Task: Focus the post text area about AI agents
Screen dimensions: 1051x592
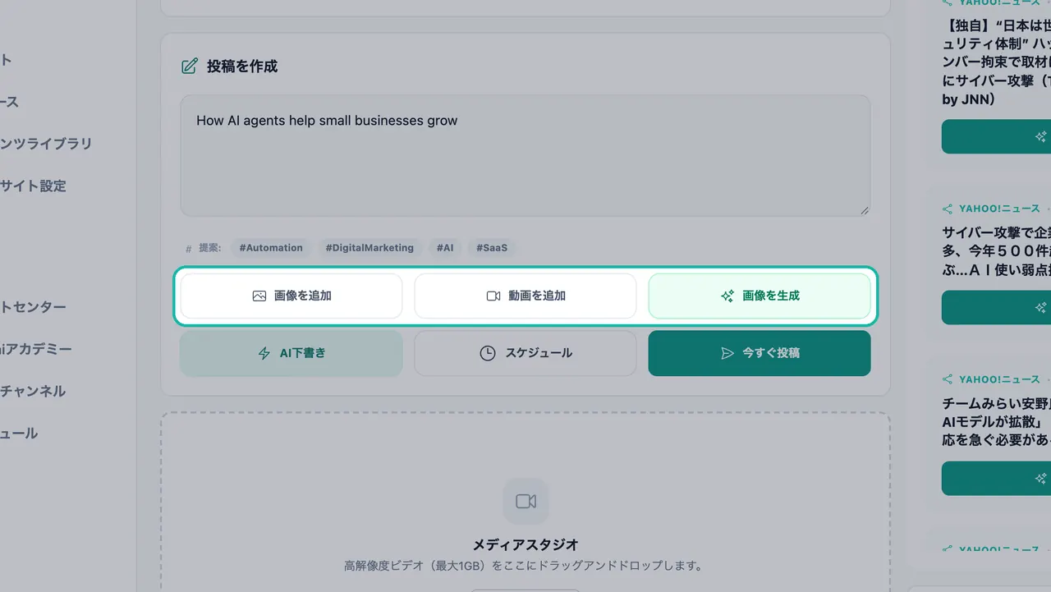Action: (x=525, y=156)
